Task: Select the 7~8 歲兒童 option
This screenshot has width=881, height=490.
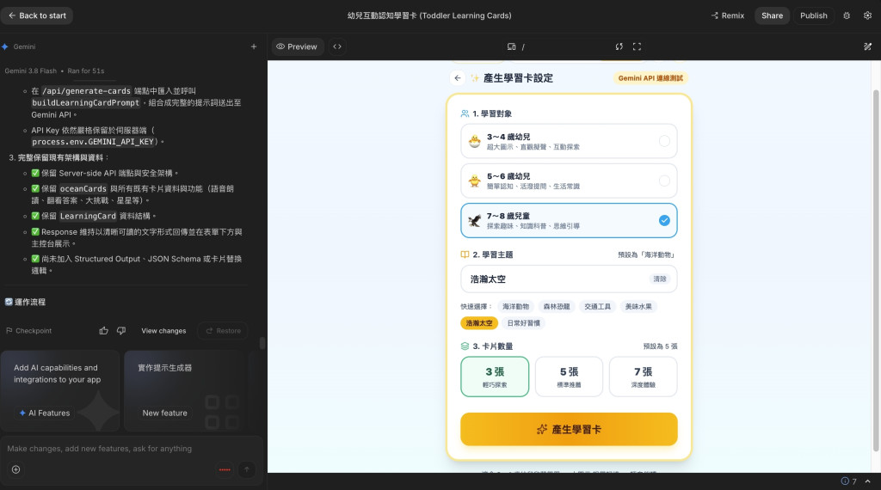Action: point(569,221)
